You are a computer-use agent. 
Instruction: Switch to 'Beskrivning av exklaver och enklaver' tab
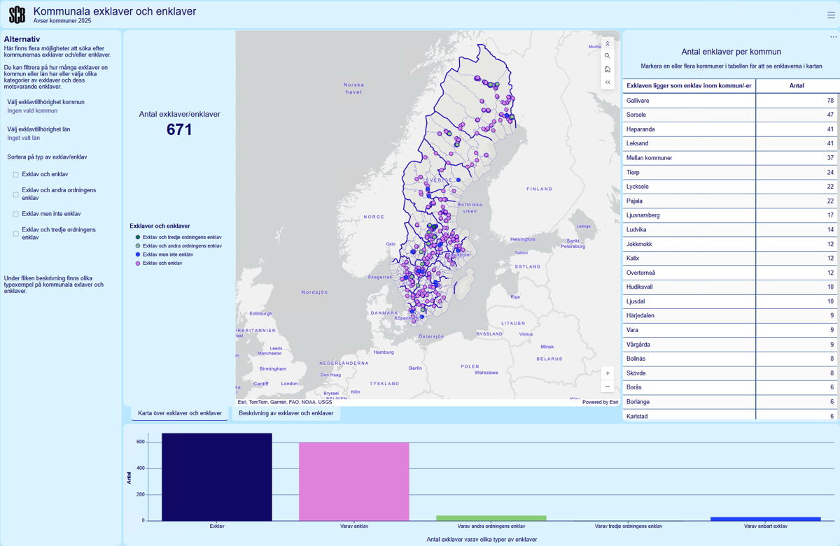coord(286,413)
